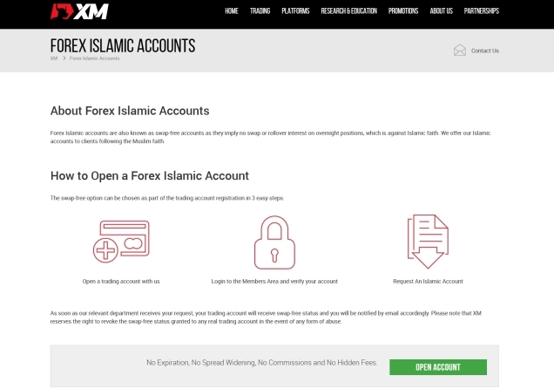
Task: Click paragraph starting 'As soon as our relevant department'
Action: pyautogui.click(x=266, y=317)
